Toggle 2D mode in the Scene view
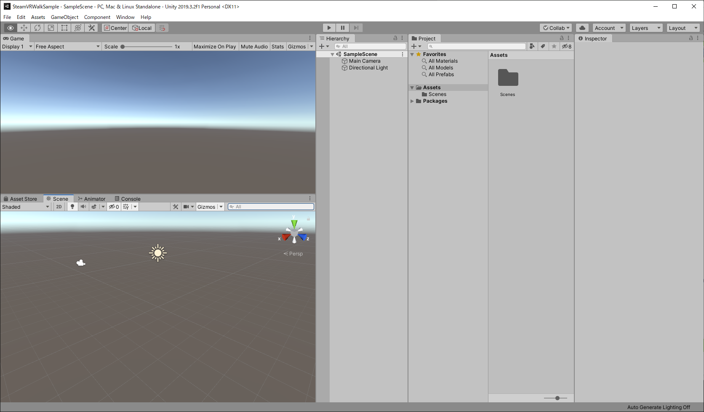The height and width of the screenshot is (412, 704). pos(59,206)
